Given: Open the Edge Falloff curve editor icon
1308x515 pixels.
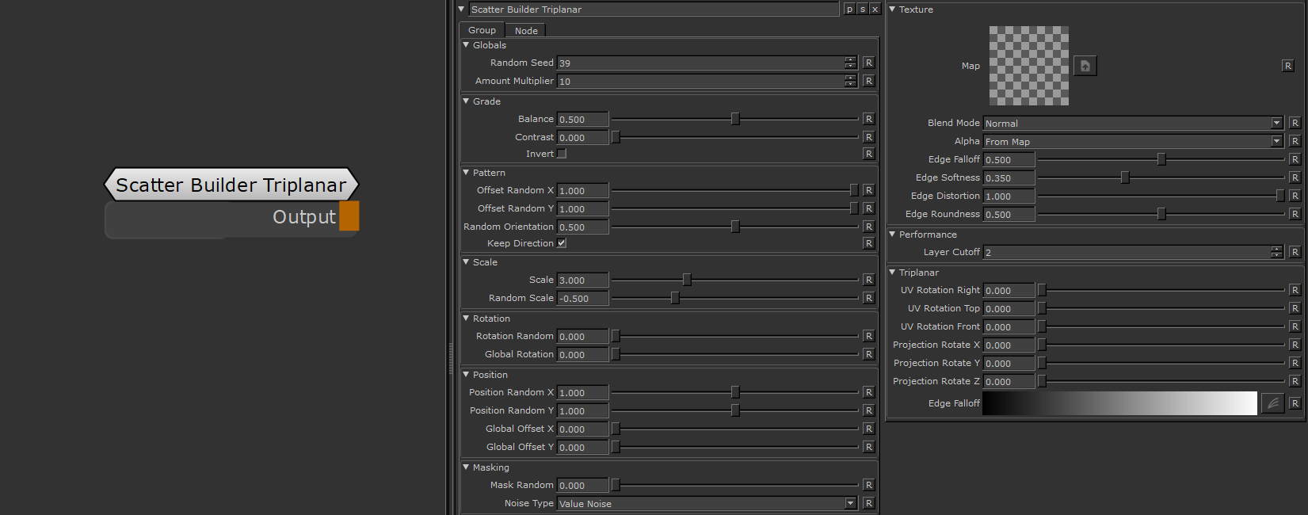Looking at the screenshot, I should click(x=1272, y=403).
